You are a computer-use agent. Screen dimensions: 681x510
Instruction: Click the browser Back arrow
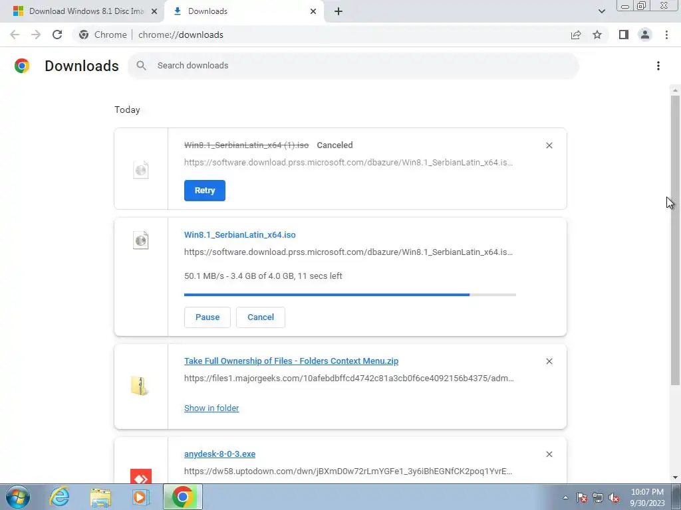(x=15, y=35)
